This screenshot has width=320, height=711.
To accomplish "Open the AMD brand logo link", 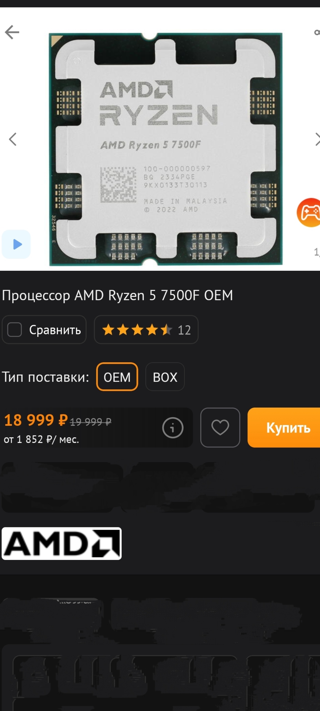I will click(x=62, y=543).
